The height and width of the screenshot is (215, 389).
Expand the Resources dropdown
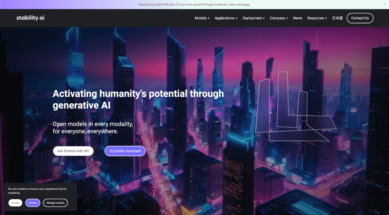[x=317, y=18]
